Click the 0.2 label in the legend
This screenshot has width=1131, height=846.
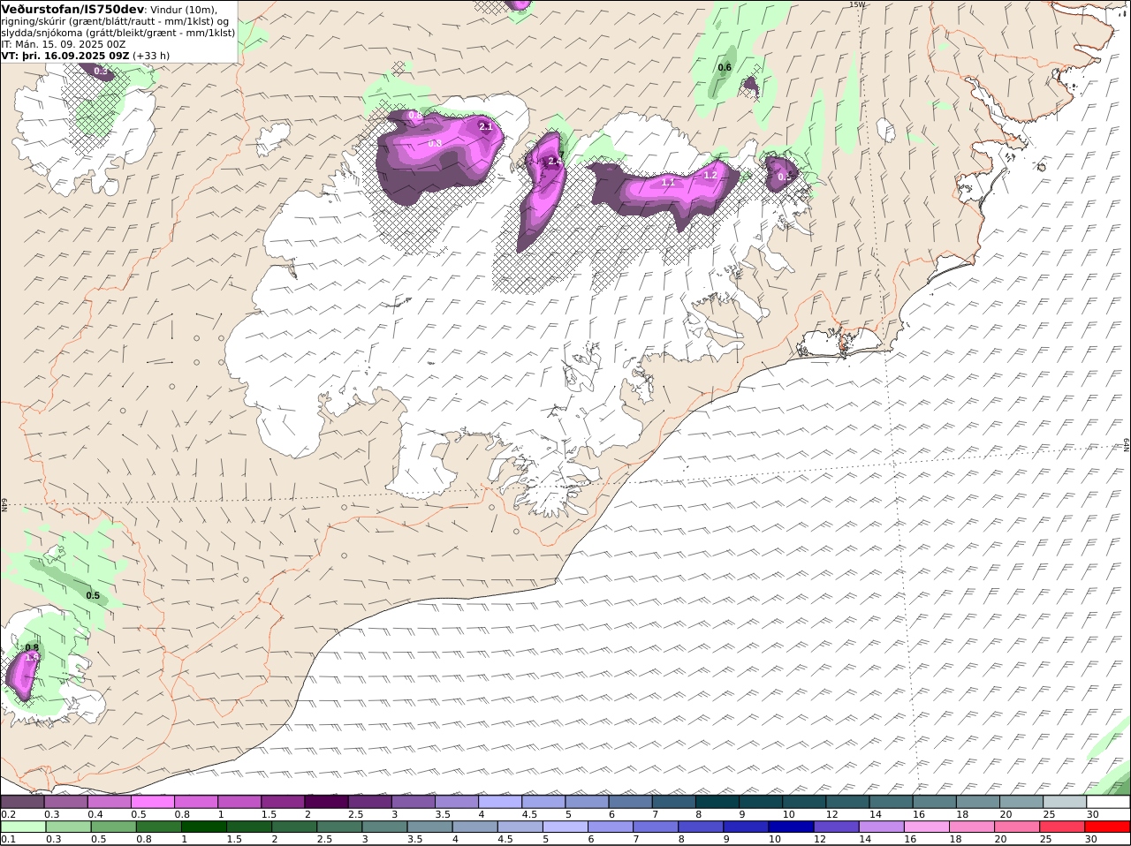click(x=9, y=814)
